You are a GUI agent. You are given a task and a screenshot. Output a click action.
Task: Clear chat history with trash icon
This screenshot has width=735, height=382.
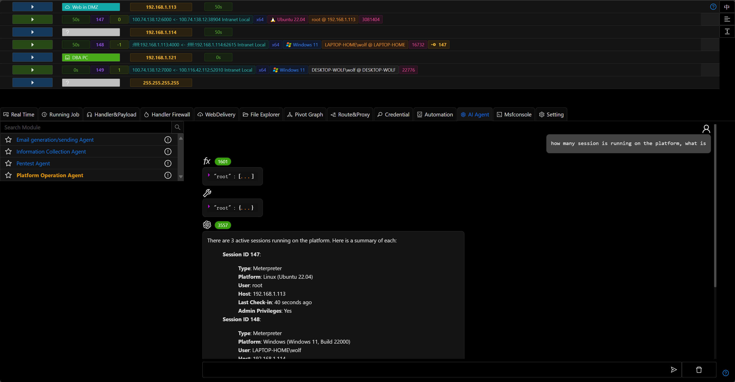(699, 369)
